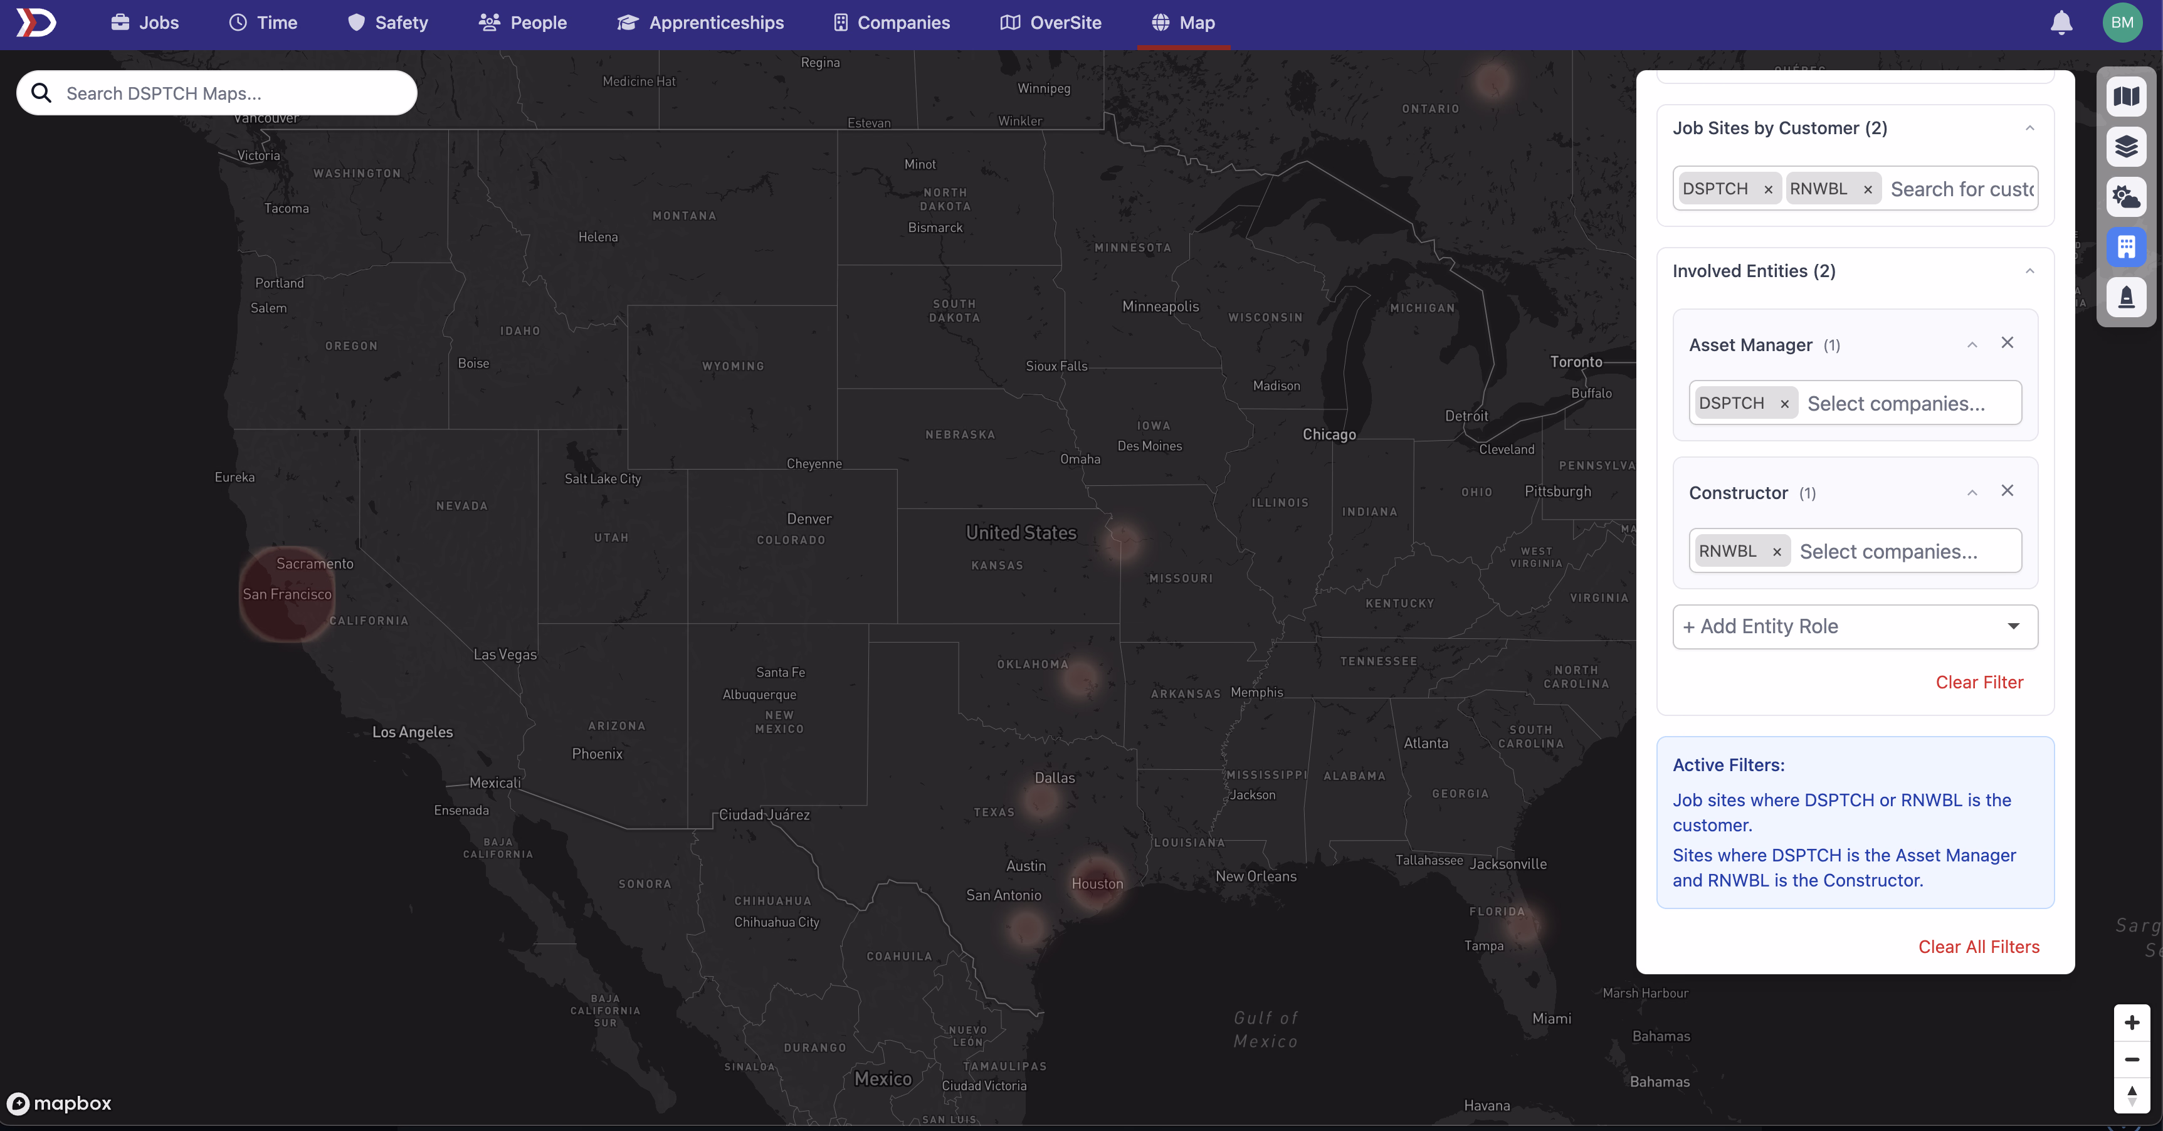This screenshot has height=1131, width=2163.
Task: Click the bottom sidebar tool icon
Action: pyautogui.click(x=2126, y=297)
